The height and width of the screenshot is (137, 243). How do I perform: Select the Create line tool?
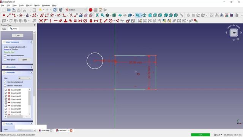coord(9,15)
